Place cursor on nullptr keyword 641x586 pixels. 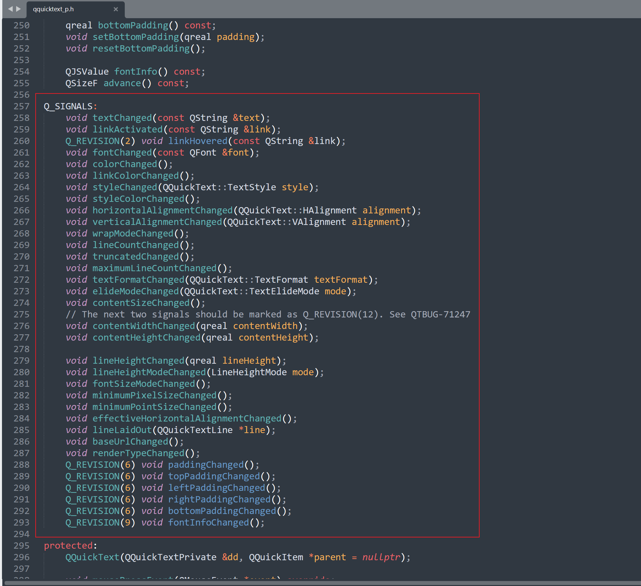point(381,557)
